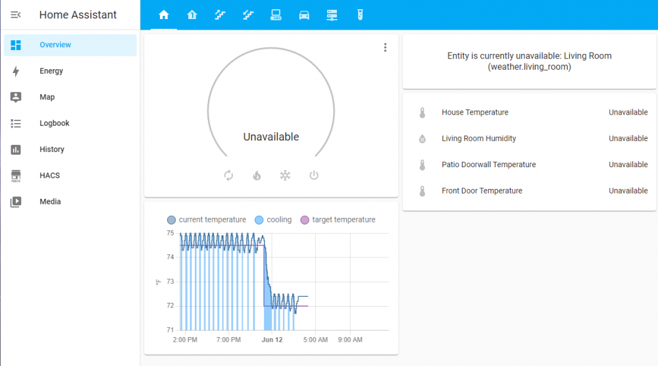This screenshot has height=366, width=658.
Task: Open the History panel
Action: (70, 149)
